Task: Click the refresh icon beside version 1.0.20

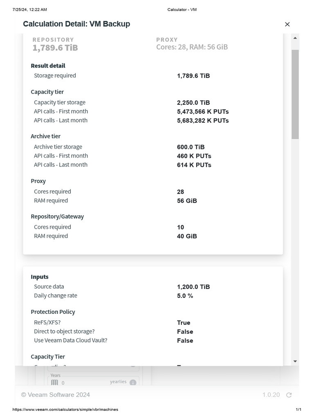Action: tap(289, 395)
